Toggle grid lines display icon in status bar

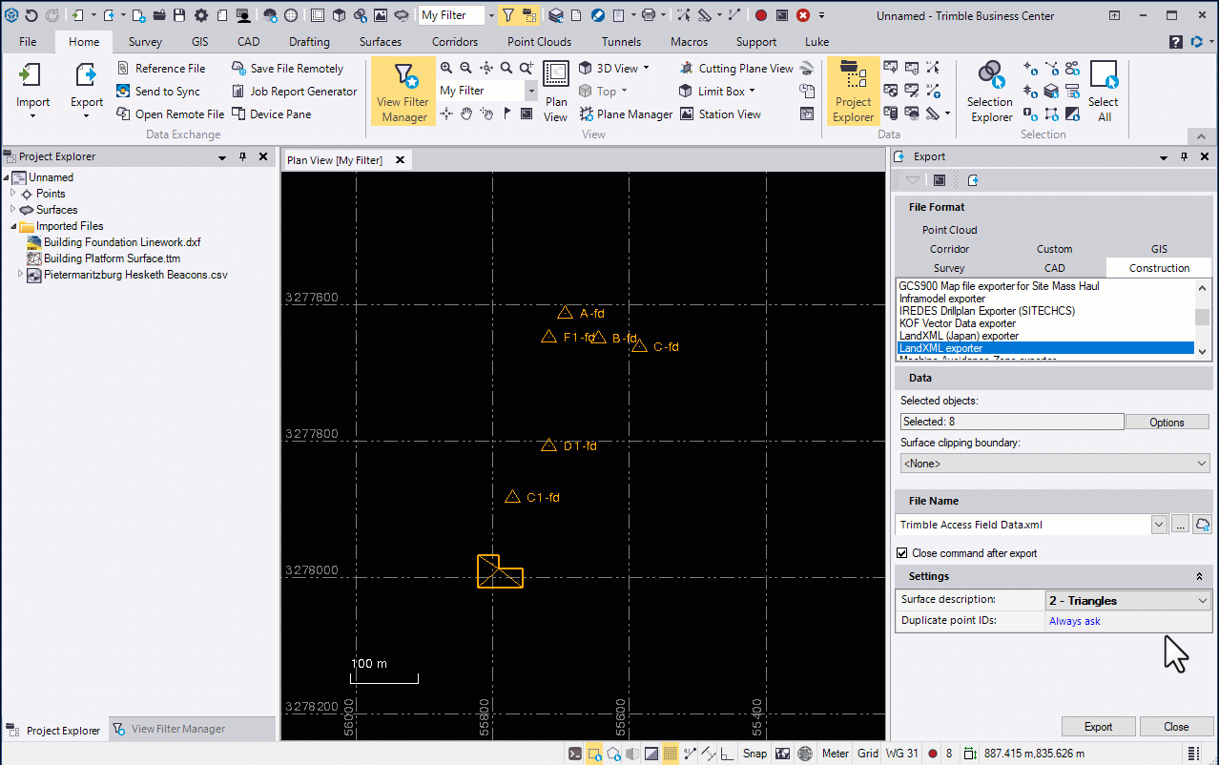click(x=671, y=753)
